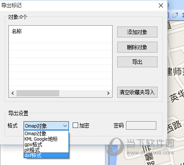The height and width of the screenshot is (165, 184).
Task: Choose plt格式 from the dropdown list
Action: pyautogui.click(x=46, y=150)
